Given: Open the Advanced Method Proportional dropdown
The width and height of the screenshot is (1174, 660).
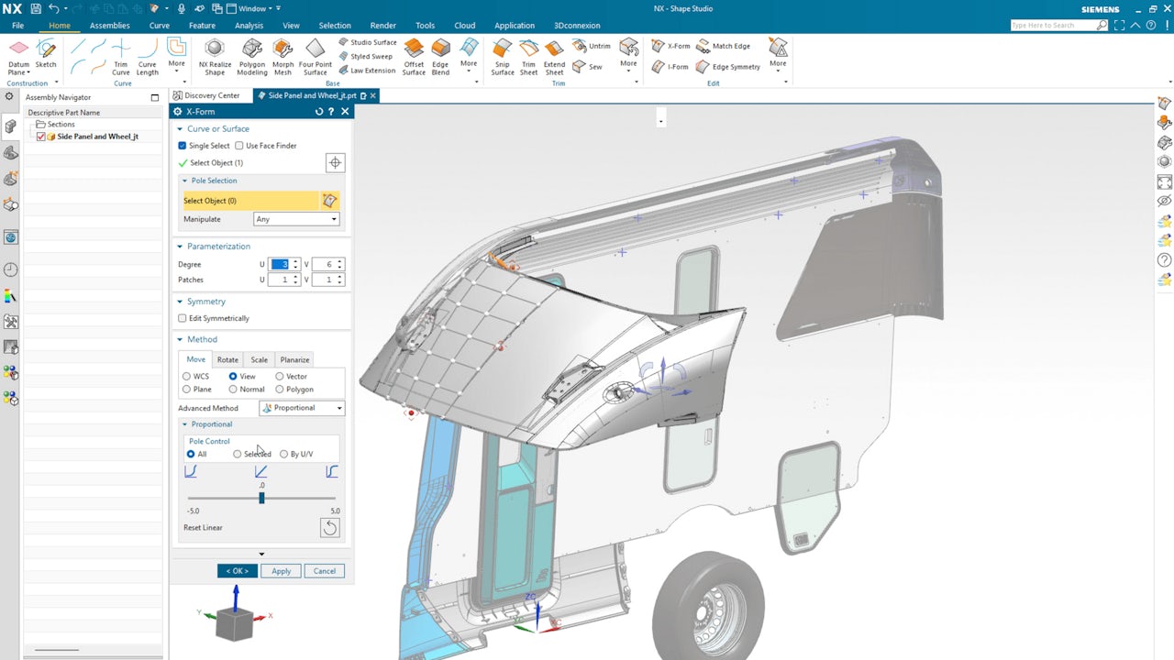Looking at the screenshot, I should tap(302, 407).
